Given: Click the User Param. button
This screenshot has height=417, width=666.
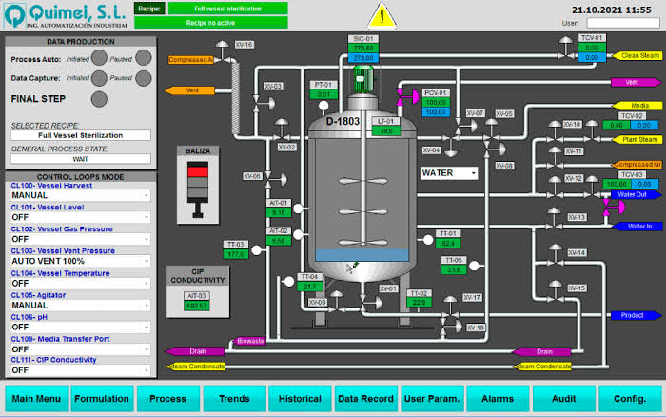Looking at the screenshot, I should click(432, 399).
